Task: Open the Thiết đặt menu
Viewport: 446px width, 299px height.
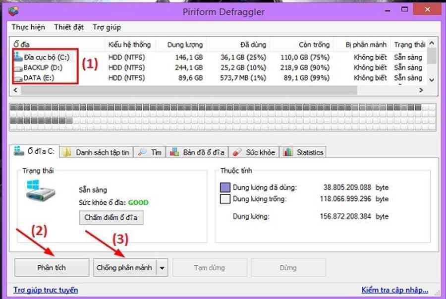Action: pyautogui.click(x=69, y=27)
